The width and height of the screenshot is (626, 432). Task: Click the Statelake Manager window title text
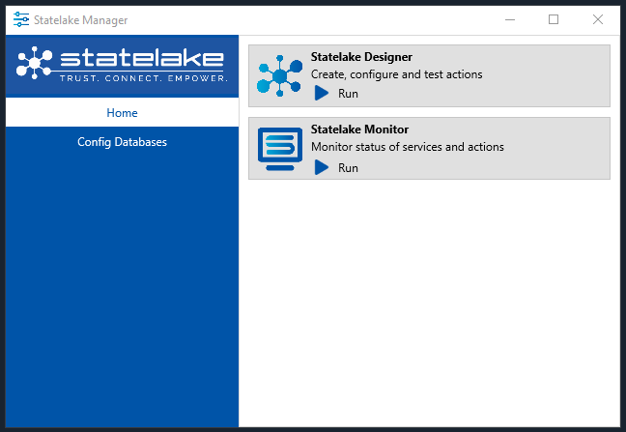(x=80, y=20)
